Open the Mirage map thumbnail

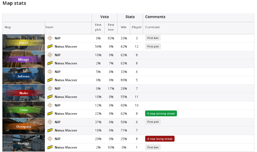pos(23,59)
